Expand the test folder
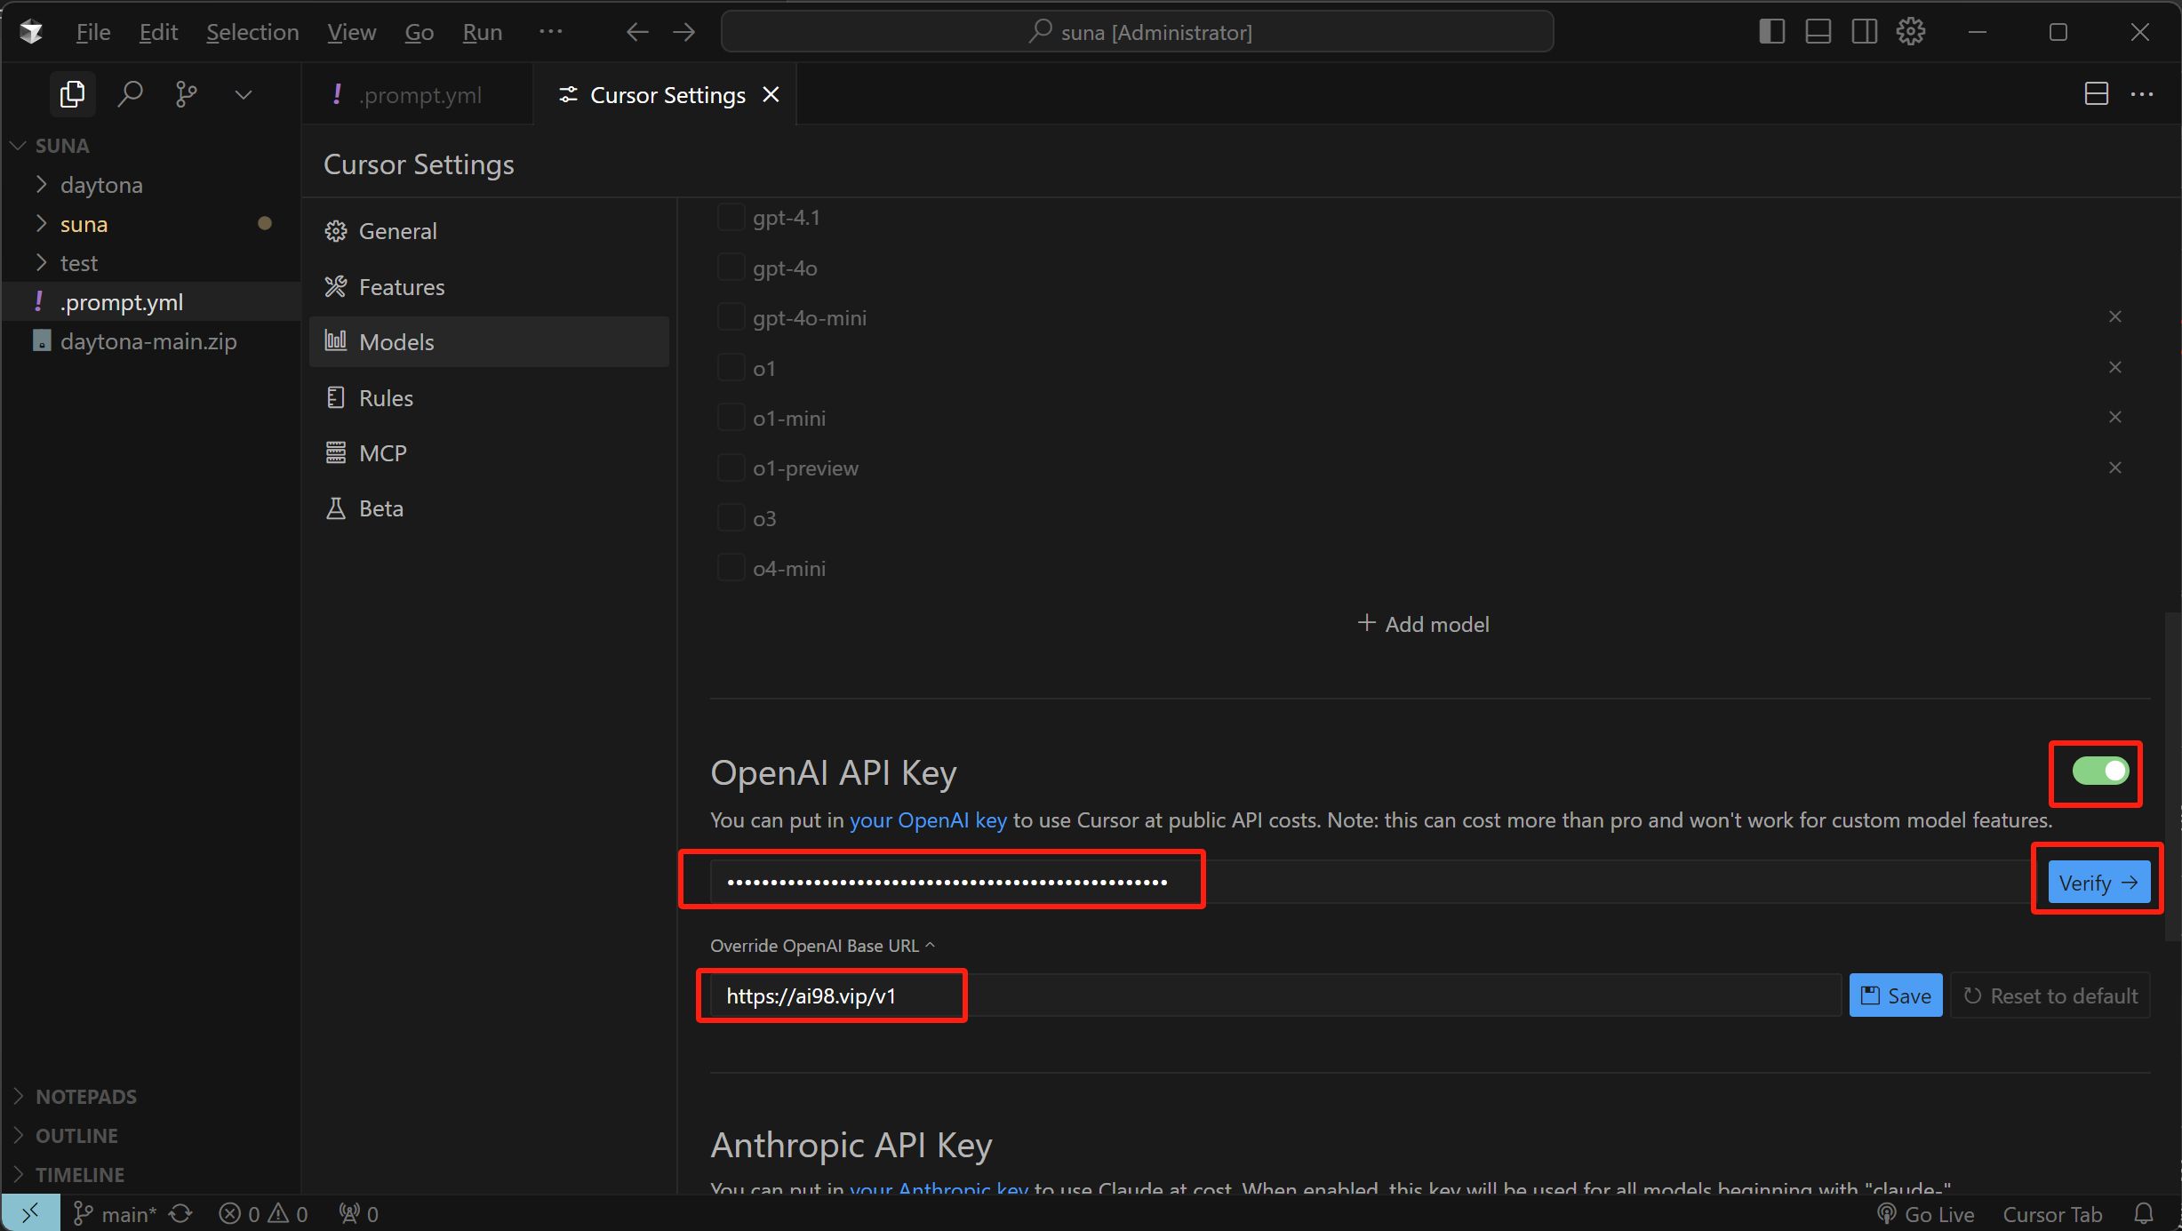 tap(41, 263)
